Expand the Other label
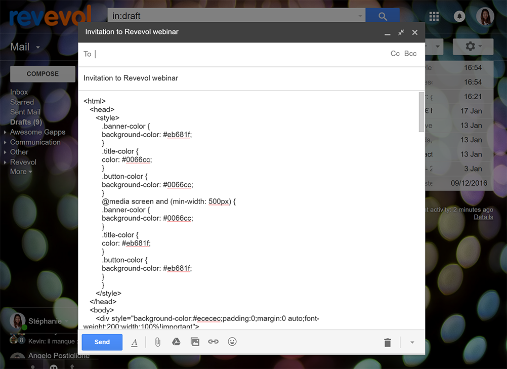Image resolution: width=507 pixels, height=369 pixels. (5, 152)
